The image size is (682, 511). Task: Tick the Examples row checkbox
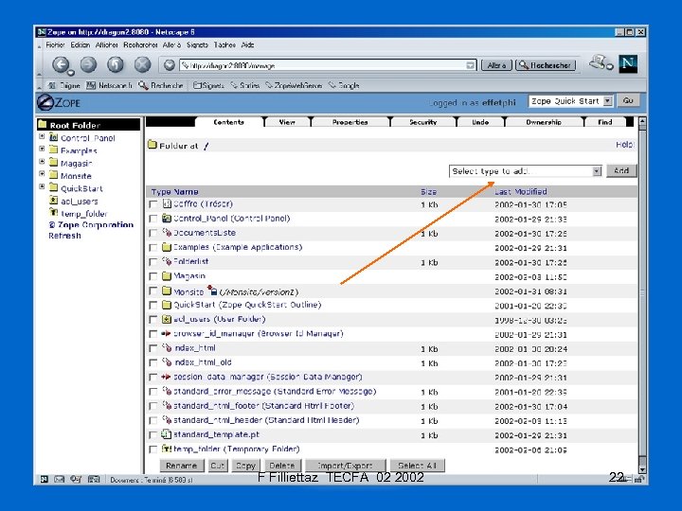click(x=153, y=247)
